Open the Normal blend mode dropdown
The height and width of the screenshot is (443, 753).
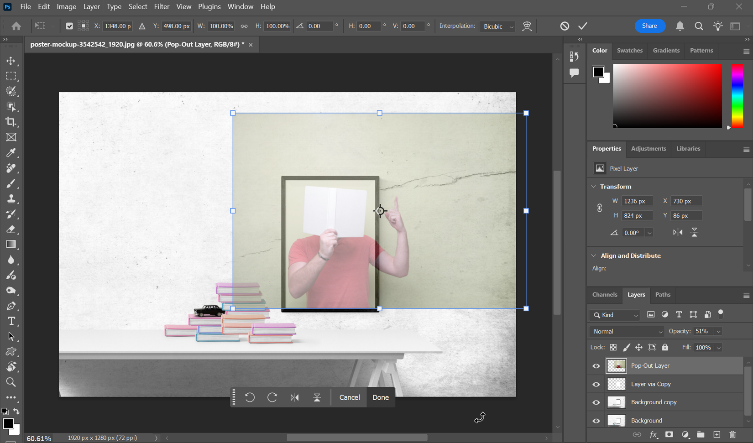point(627,331)
